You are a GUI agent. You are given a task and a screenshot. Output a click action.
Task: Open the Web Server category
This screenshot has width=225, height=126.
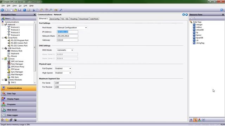pos(18,110)
